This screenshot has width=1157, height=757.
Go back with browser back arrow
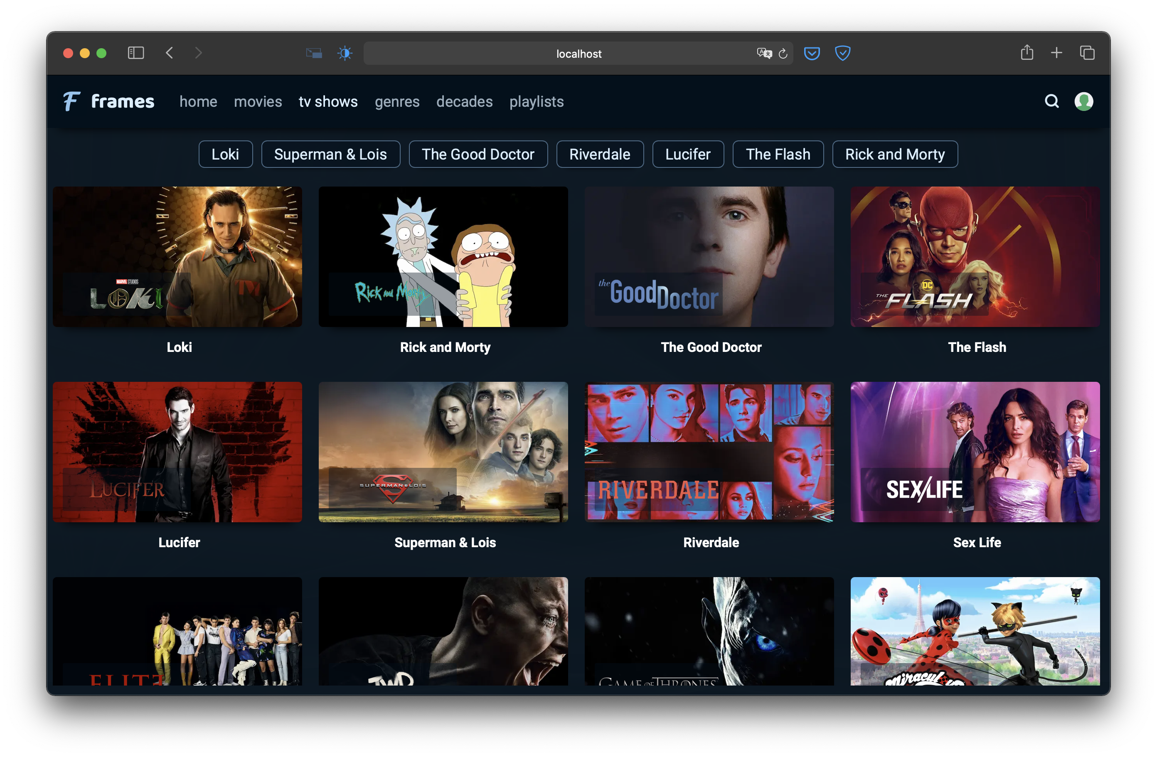(169, 53)
